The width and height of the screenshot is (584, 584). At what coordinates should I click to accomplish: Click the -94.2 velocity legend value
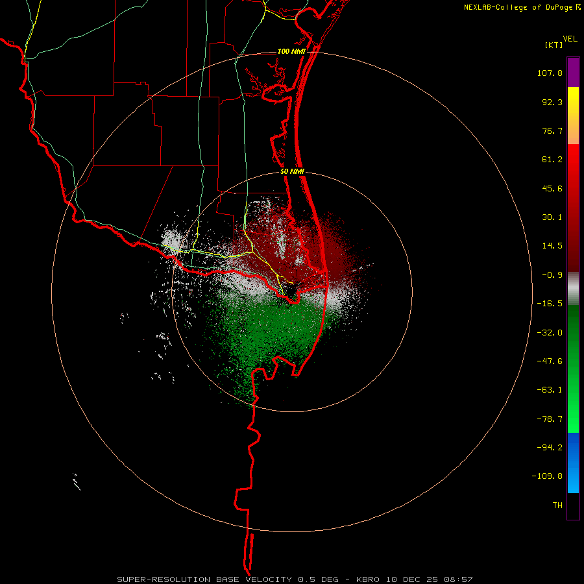pos(550,447)
